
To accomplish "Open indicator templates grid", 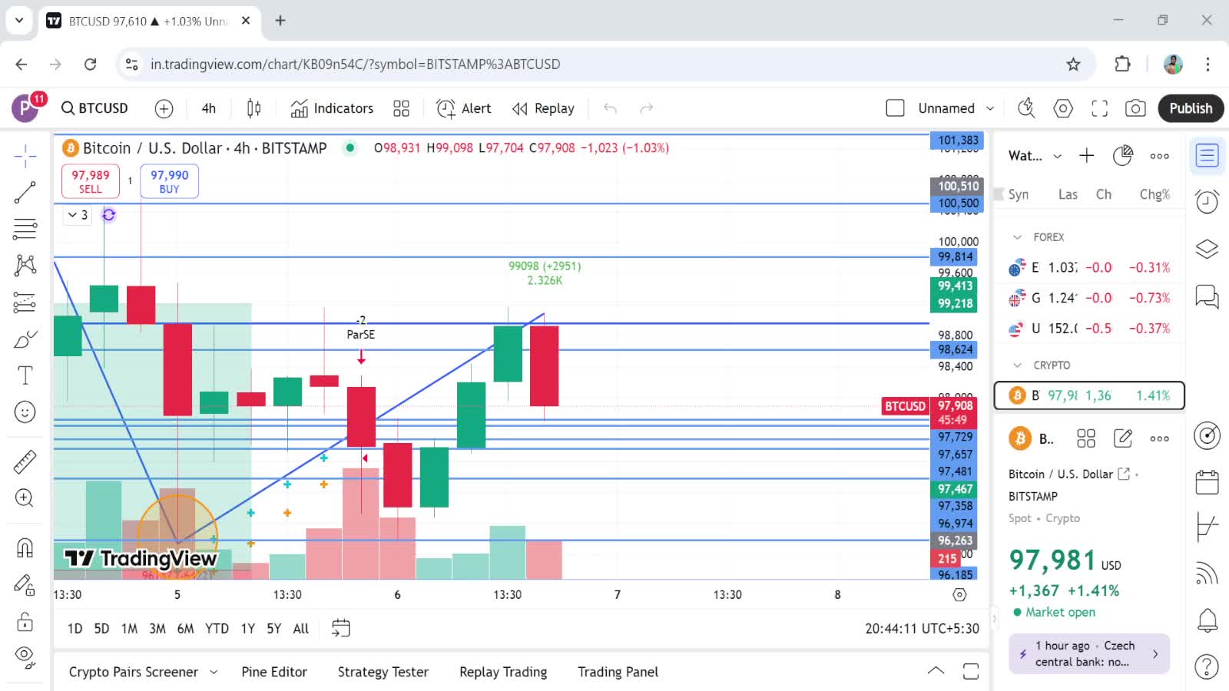I will pos(401,108).
